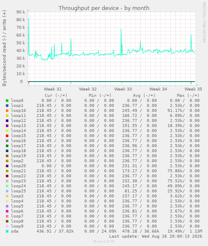208x246 pixels.
Task: Click the 'Last update' timestamp text
Action: 156,236
